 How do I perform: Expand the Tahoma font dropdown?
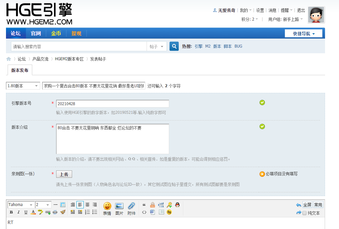(x=21, y=205)
